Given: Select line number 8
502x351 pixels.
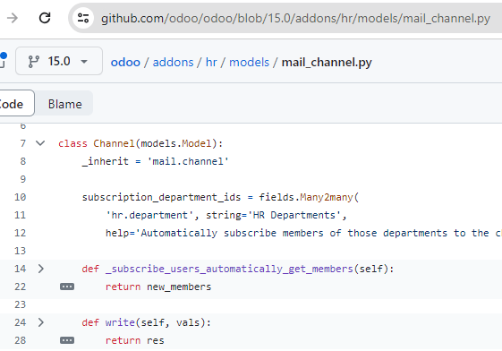Looking at the screenshot, I should (23, 161).
